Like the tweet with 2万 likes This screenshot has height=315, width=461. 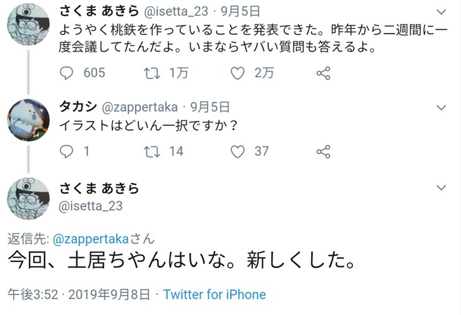coord(237,73)
